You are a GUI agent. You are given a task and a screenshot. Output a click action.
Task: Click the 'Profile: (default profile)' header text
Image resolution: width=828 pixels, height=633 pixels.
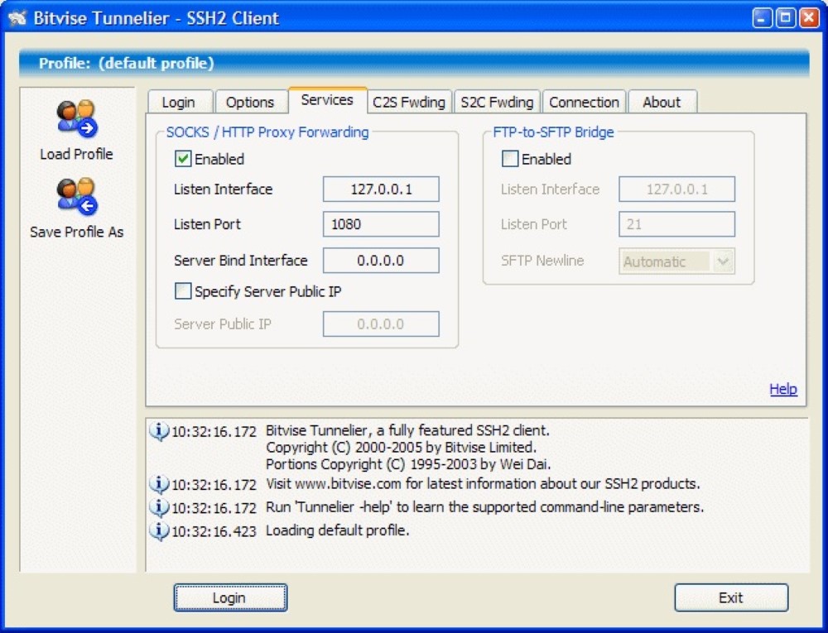pyautogui.click(x=127, y=63)
